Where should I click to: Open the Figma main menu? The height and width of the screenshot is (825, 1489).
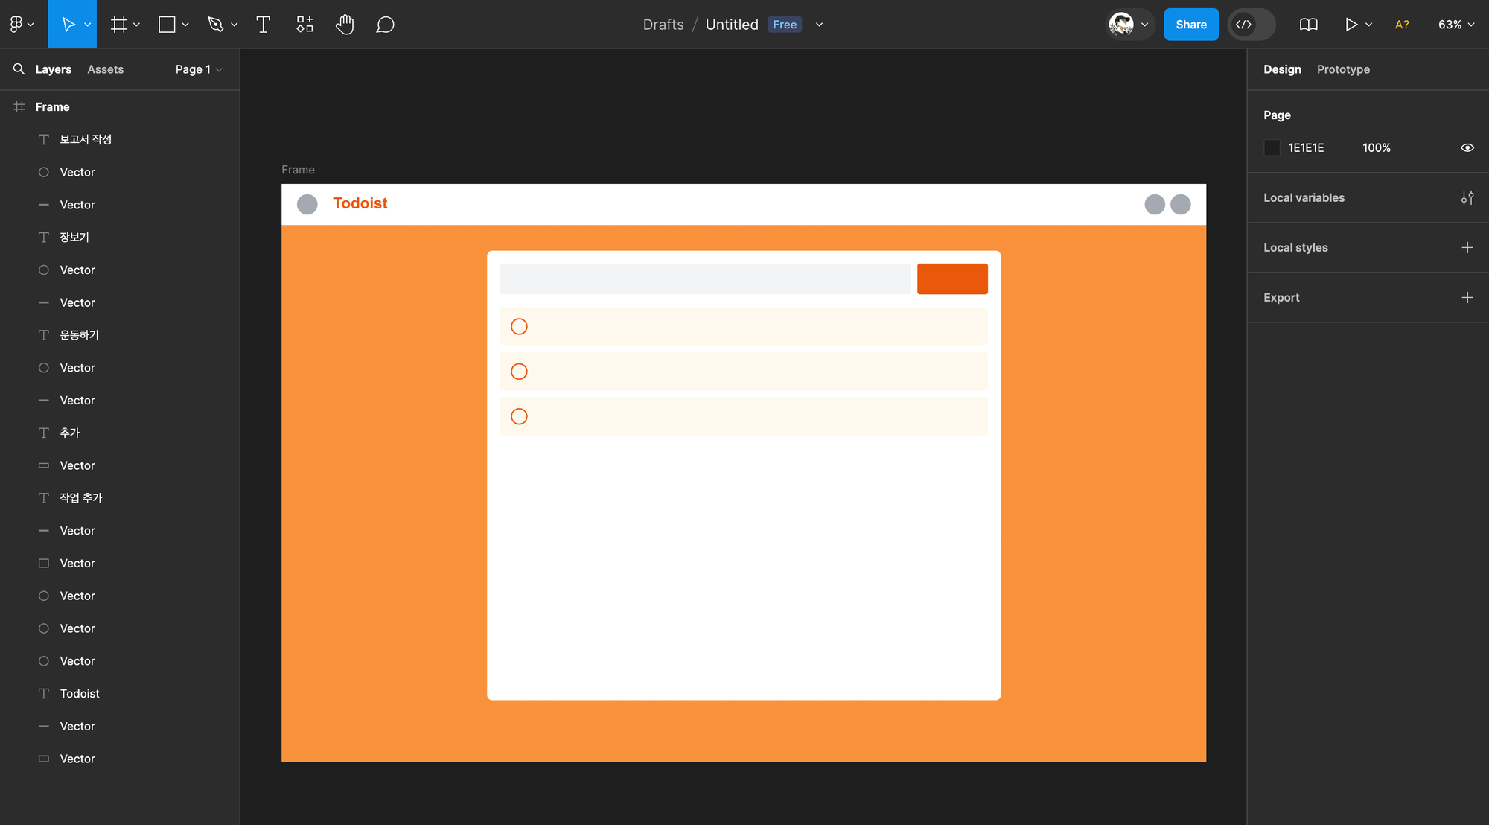(x=22, y=25)
